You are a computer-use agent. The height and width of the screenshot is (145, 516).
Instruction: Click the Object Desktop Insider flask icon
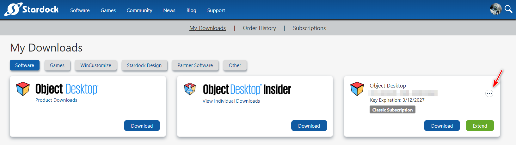[x=190, y=89]
